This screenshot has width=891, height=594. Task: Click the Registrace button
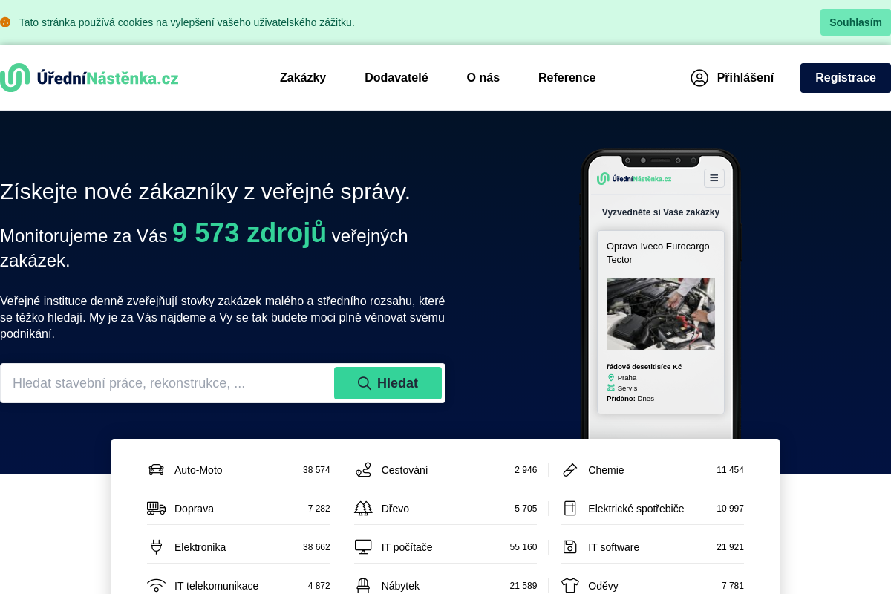[846, 78]
